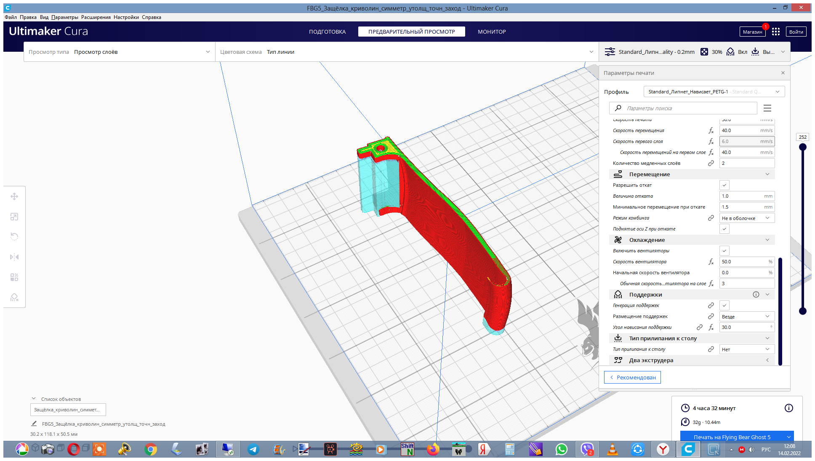Click the print time info icon
Viewport: 815px width, 461px height.
tap(789, 408)
